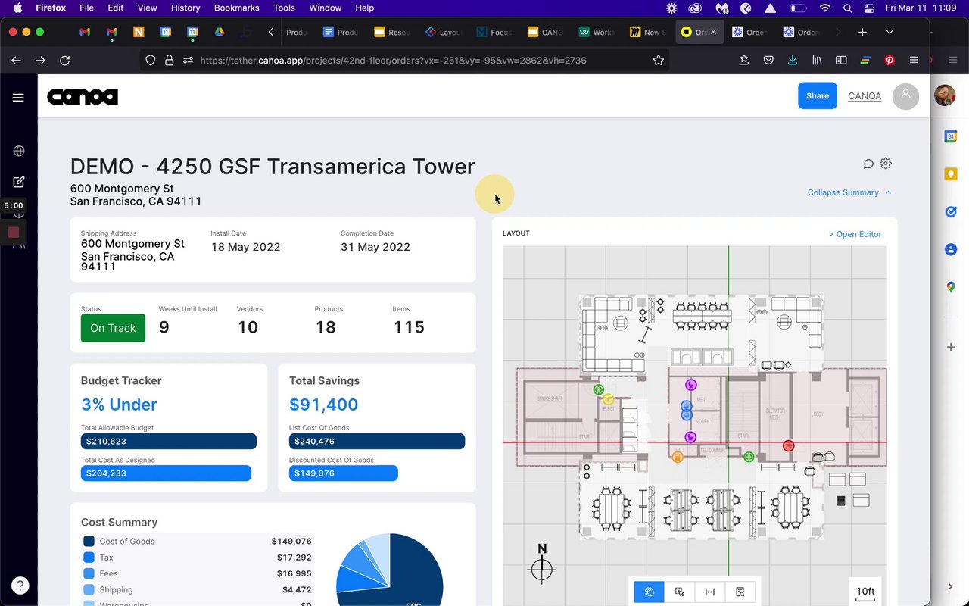Click the north compass indicator

pyautogui.click(x=542, y=563)
